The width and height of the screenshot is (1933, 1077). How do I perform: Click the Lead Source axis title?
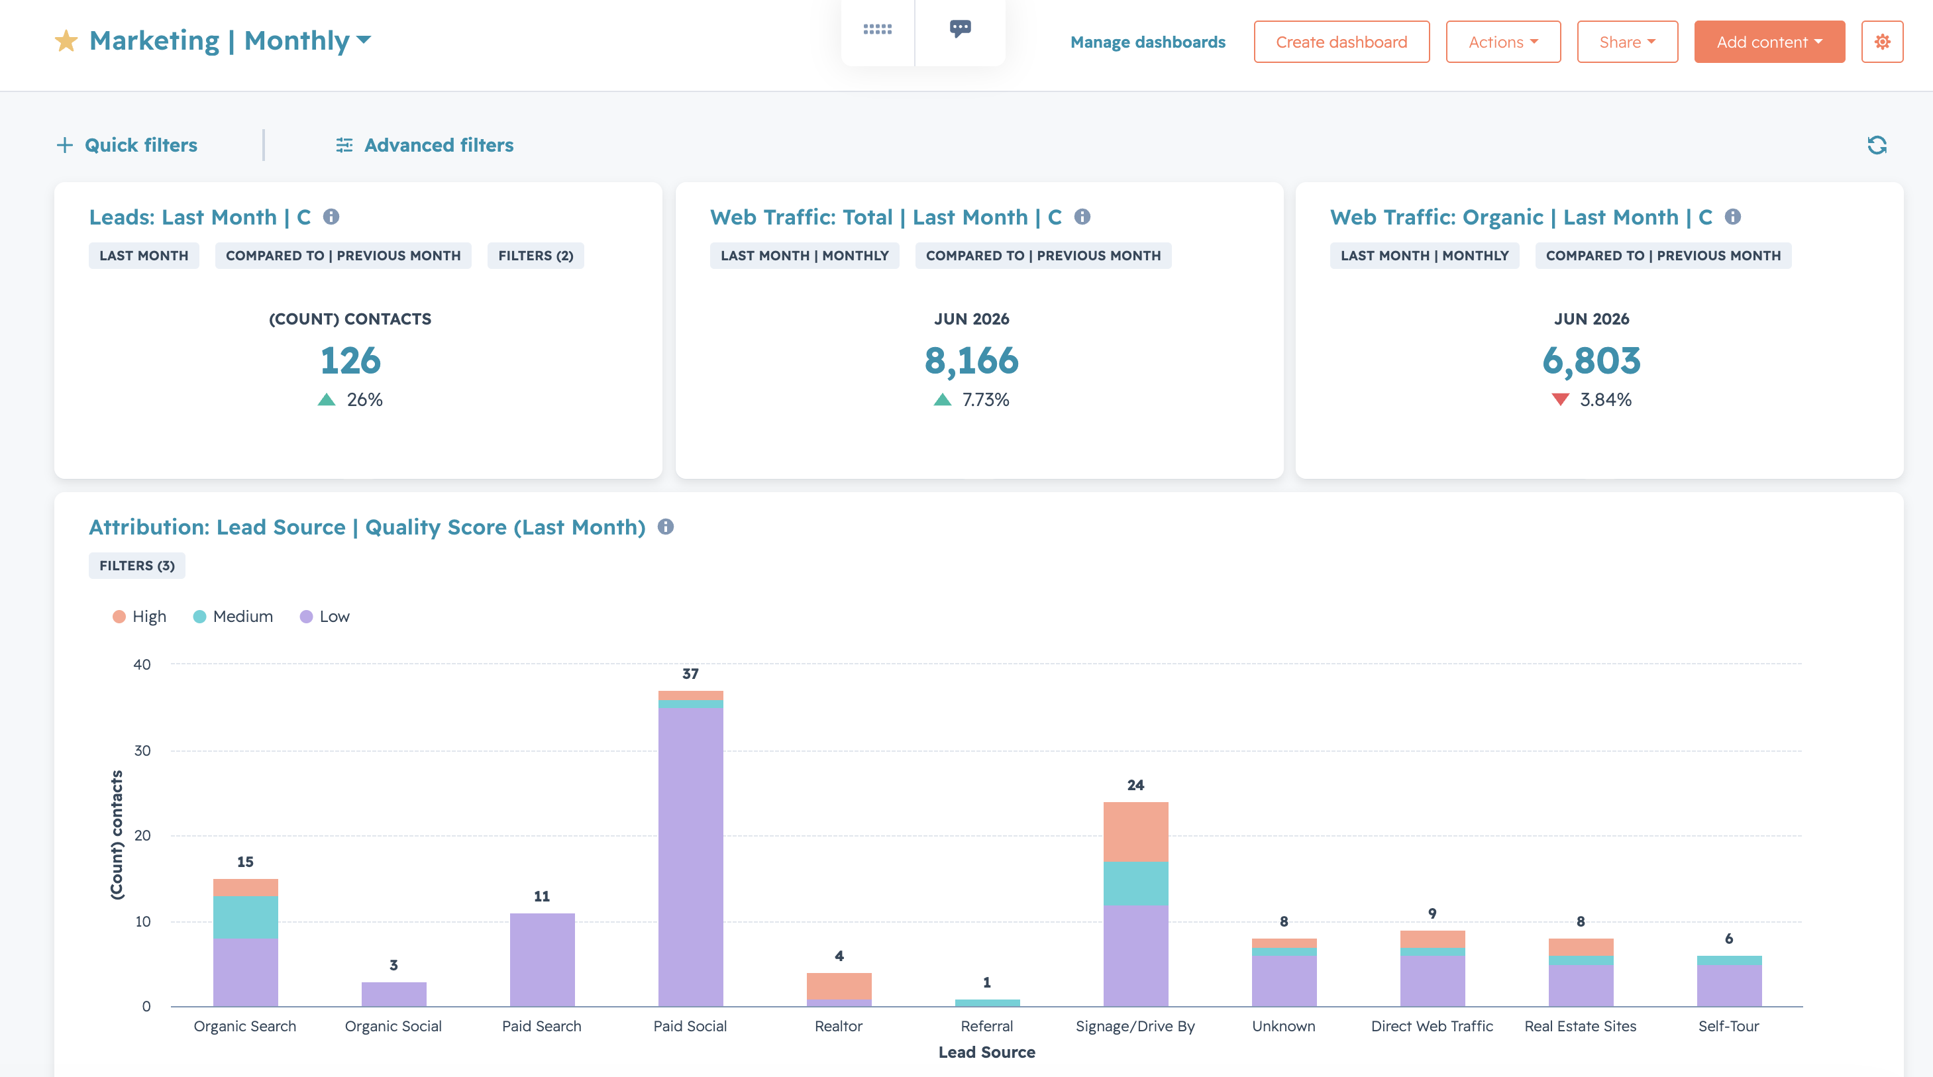[x=987, y=1052]
